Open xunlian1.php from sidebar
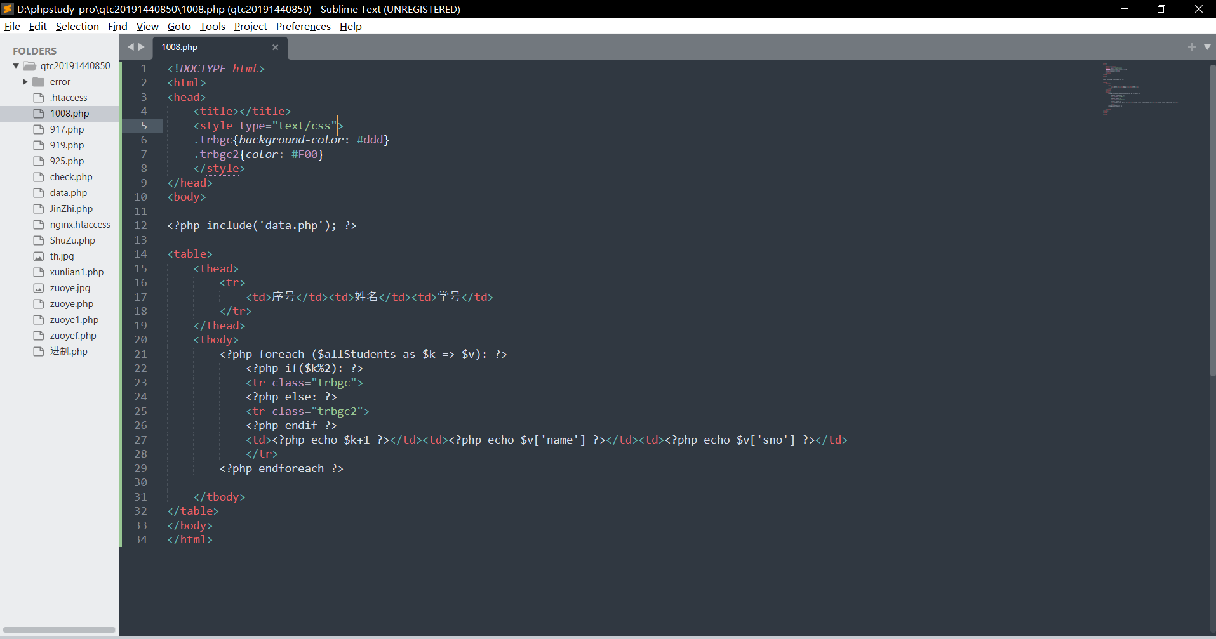Image resolution: width=1216 pixels, height=639 pixels. (77, 272)
